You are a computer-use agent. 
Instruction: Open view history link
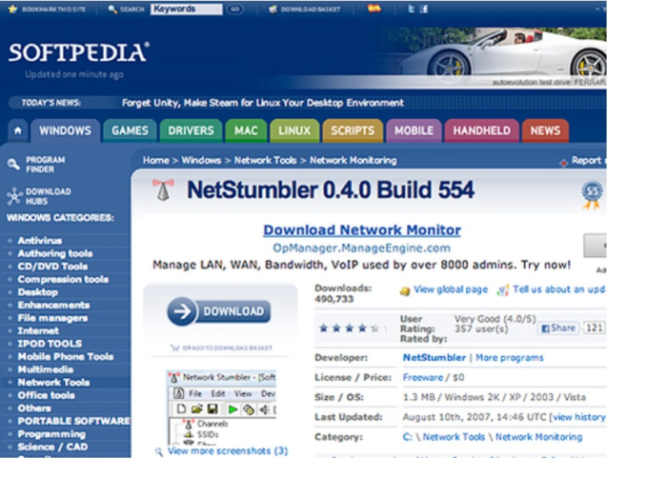[x=579, y=417]
